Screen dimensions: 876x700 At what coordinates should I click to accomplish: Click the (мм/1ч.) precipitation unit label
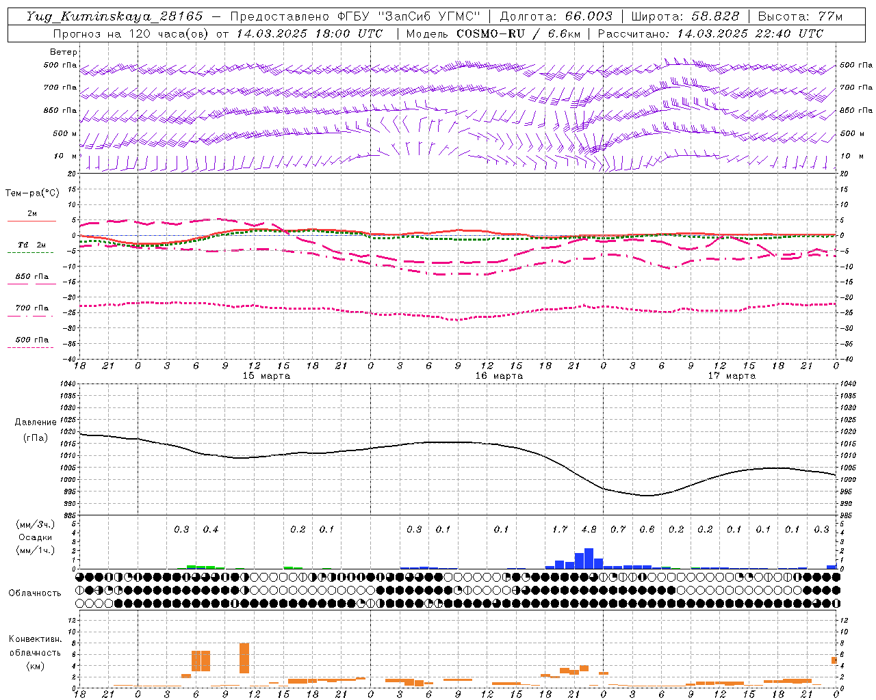pyautogui.click(x=36, y=550)
